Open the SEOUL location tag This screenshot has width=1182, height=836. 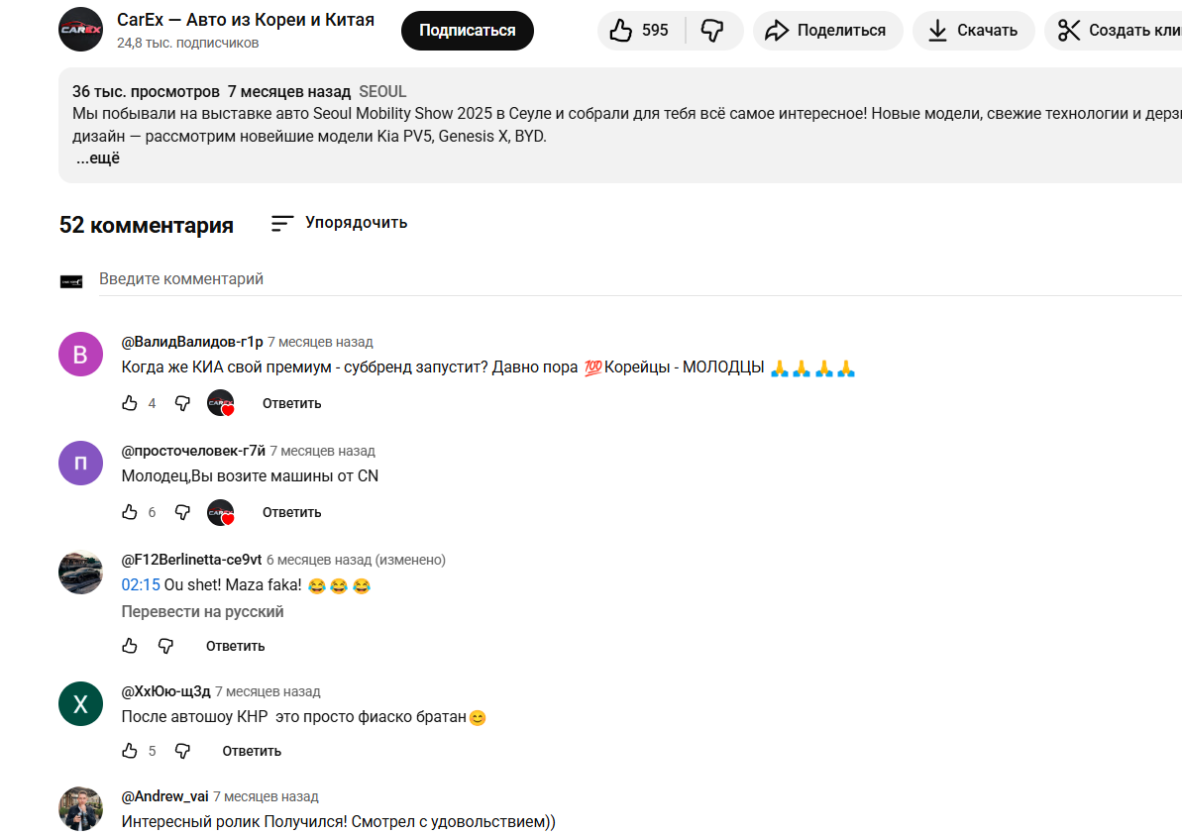(382, 92)
